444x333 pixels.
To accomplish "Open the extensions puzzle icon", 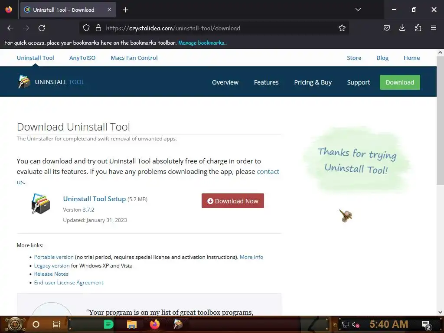I will pos(418,28).
